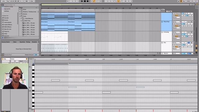Toggle the Link button in the control bar
Viewport: 199px width, 112px height.
tap(3, 1)
